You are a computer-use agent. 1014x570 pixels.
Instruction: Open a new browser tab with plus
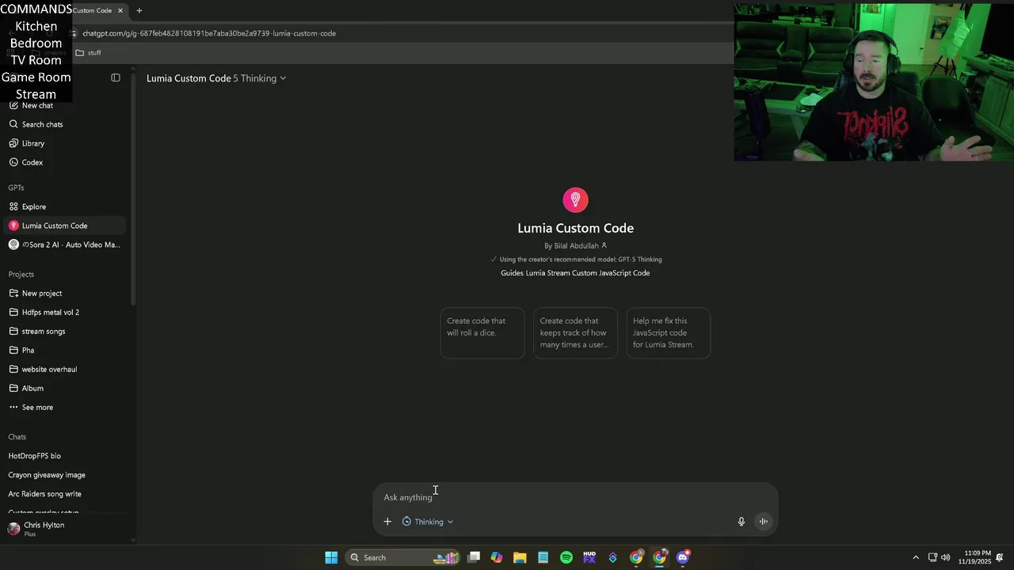[139, 10]
